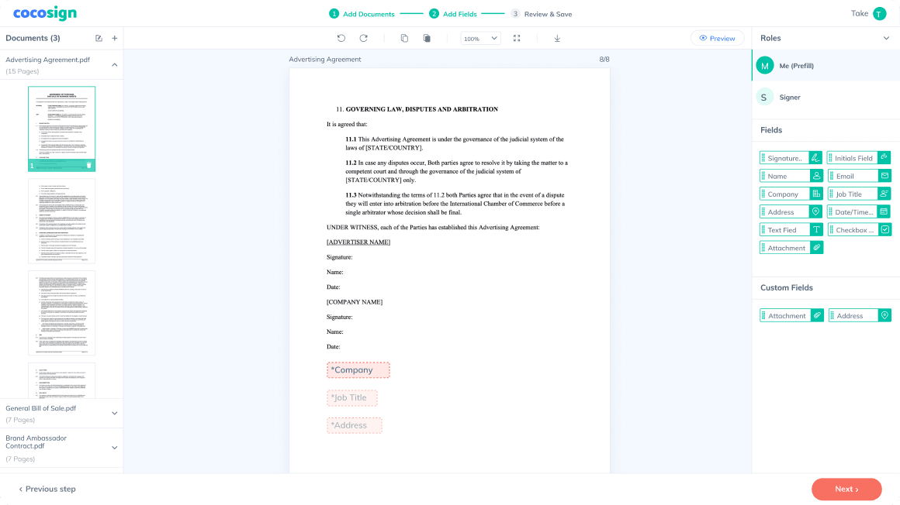The image size is (900, 505).
Task: Click the Next button
Action: pos(846,489)
